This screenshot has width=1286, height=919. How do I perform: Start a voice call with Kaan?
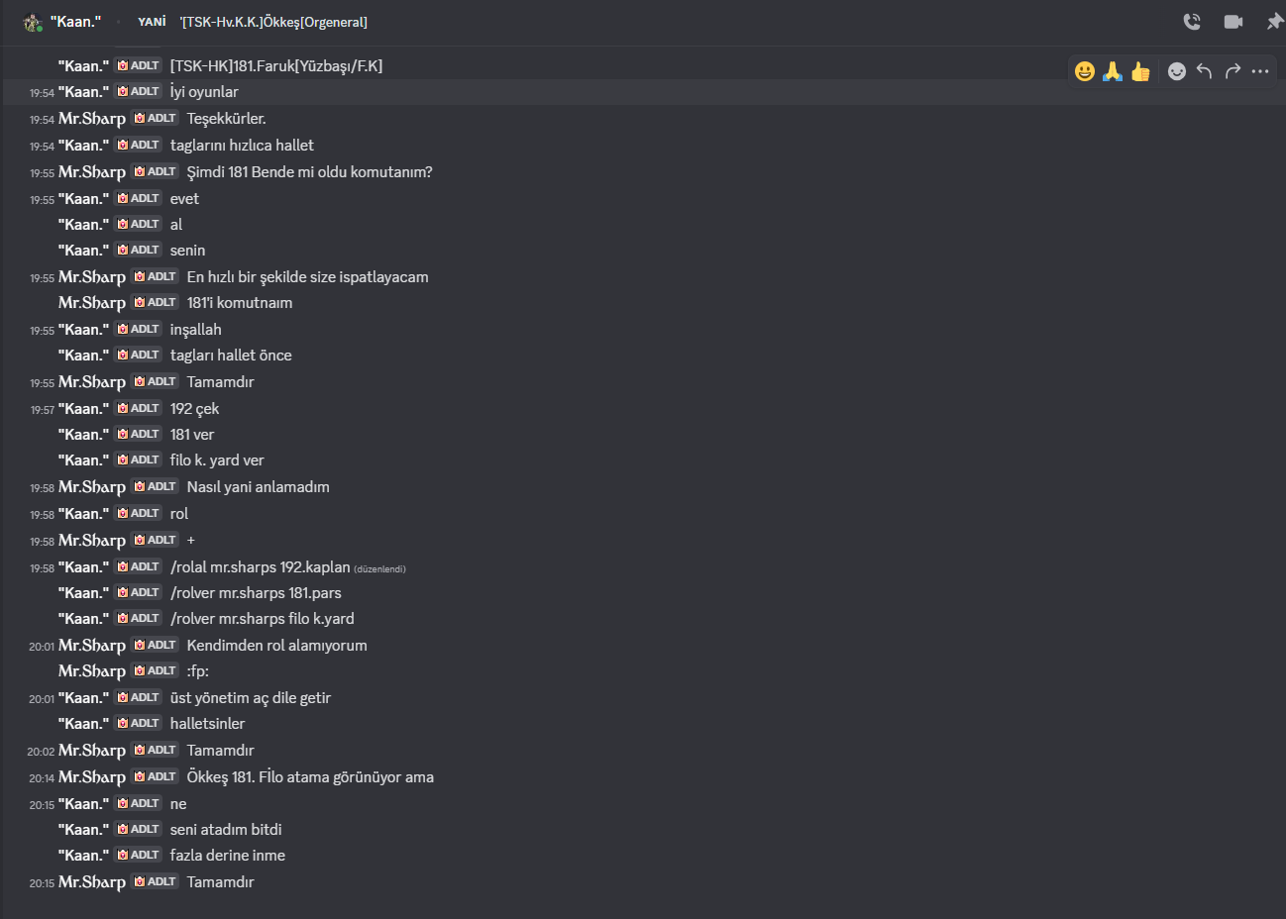click(1192, 22)
